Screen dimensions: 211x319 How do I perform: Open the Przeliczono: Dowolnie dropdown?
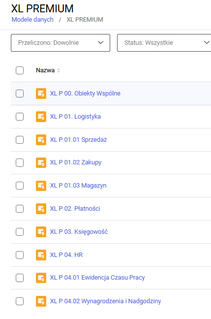click(x=60, y=43)
